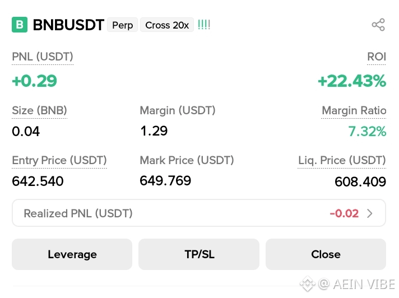Open the Leverage adjustment button
399x298 pixels.
pyautogui.click(x=72, y=254)
